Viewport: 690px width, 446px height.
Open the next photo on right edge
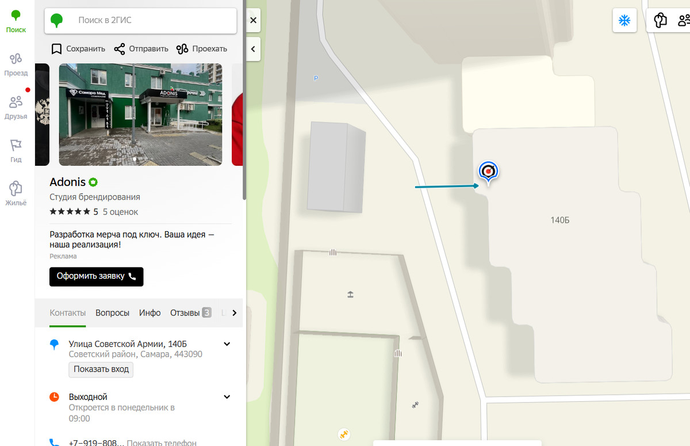tap(237, 115)
